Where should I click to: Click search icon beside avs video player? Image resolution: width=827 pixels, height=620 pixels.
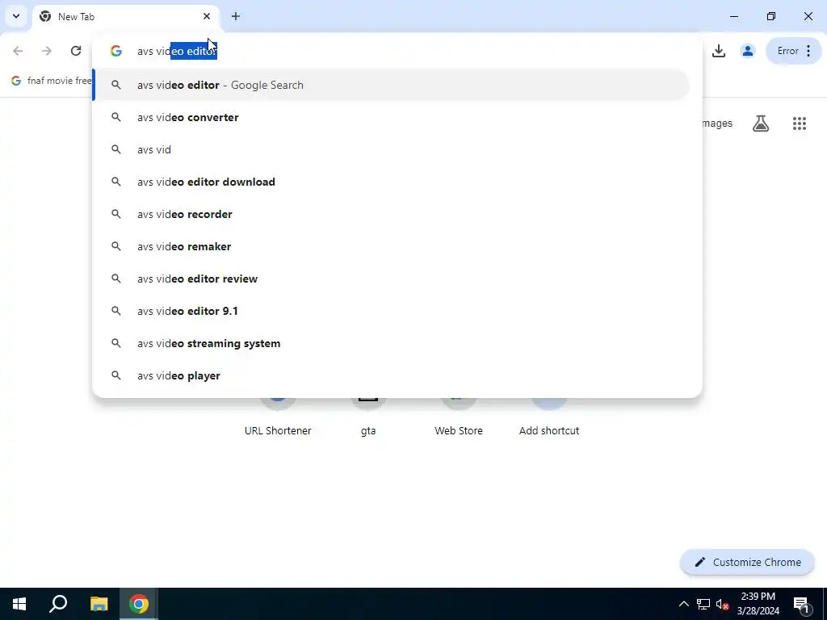coord(116,375)
